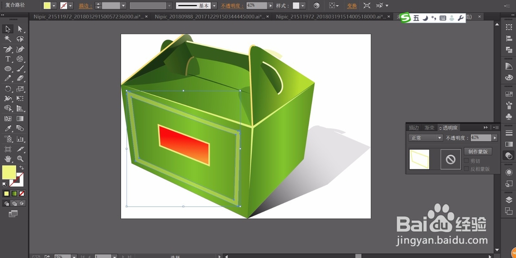
Task: Select the Scale tool
Action: [20, 89]
